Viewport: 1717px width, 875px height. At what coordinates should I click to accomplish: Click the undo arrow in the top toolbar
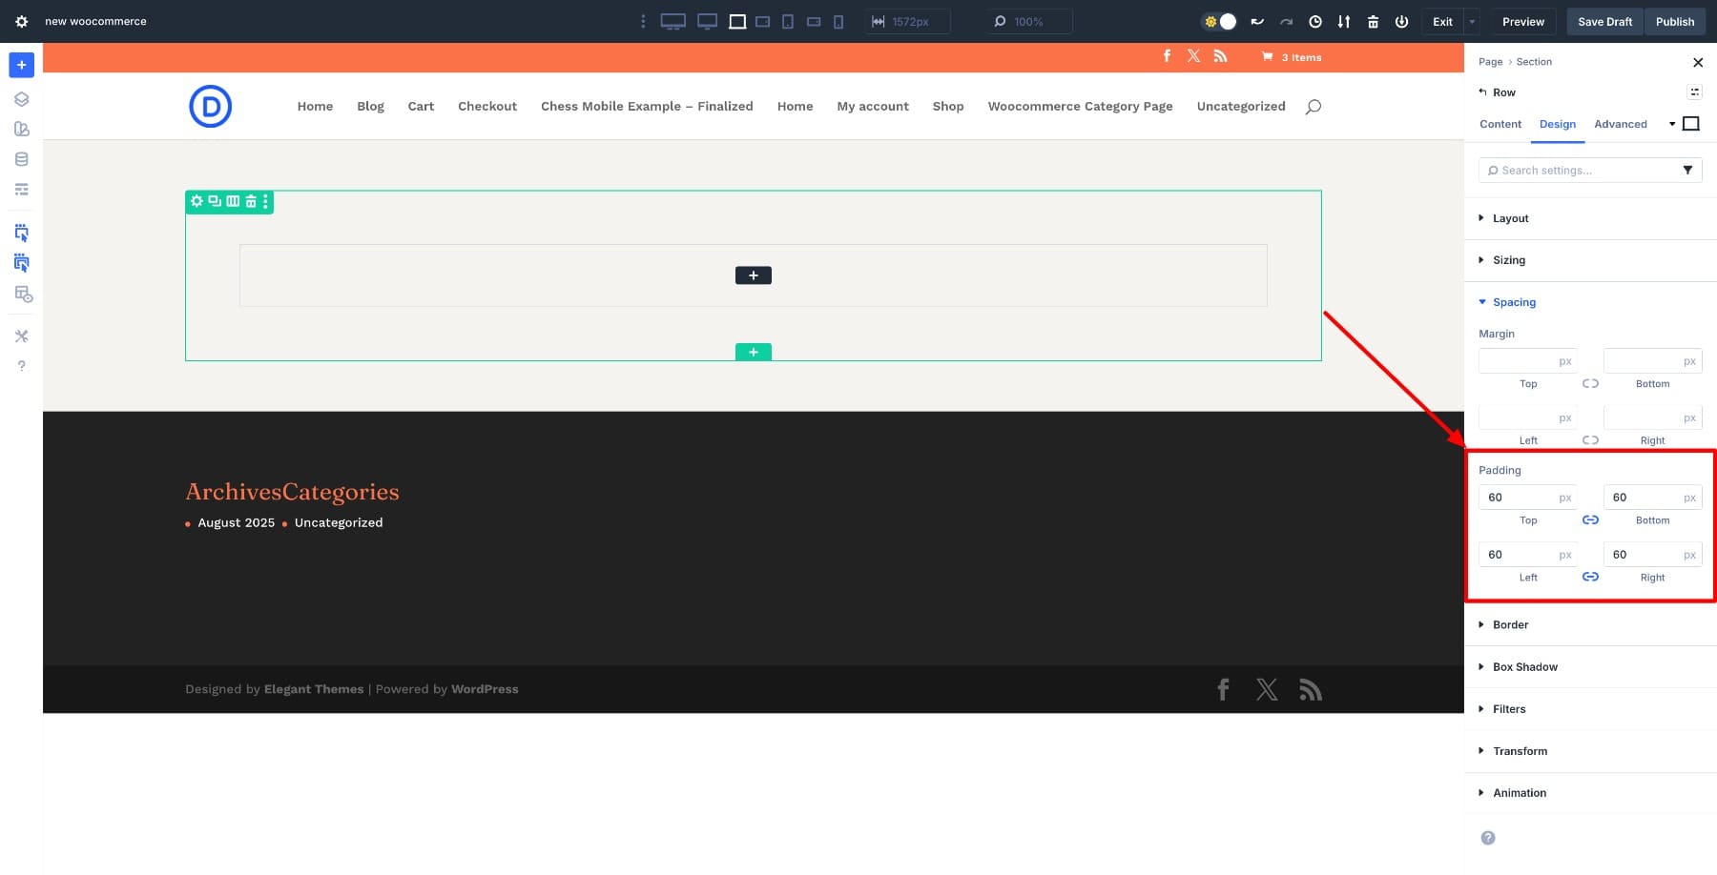pyautogui.click(x=1257, y=21)
